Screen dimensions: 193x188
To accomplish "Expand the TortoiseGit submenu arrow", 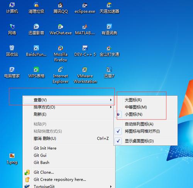I will click(111, 186).
